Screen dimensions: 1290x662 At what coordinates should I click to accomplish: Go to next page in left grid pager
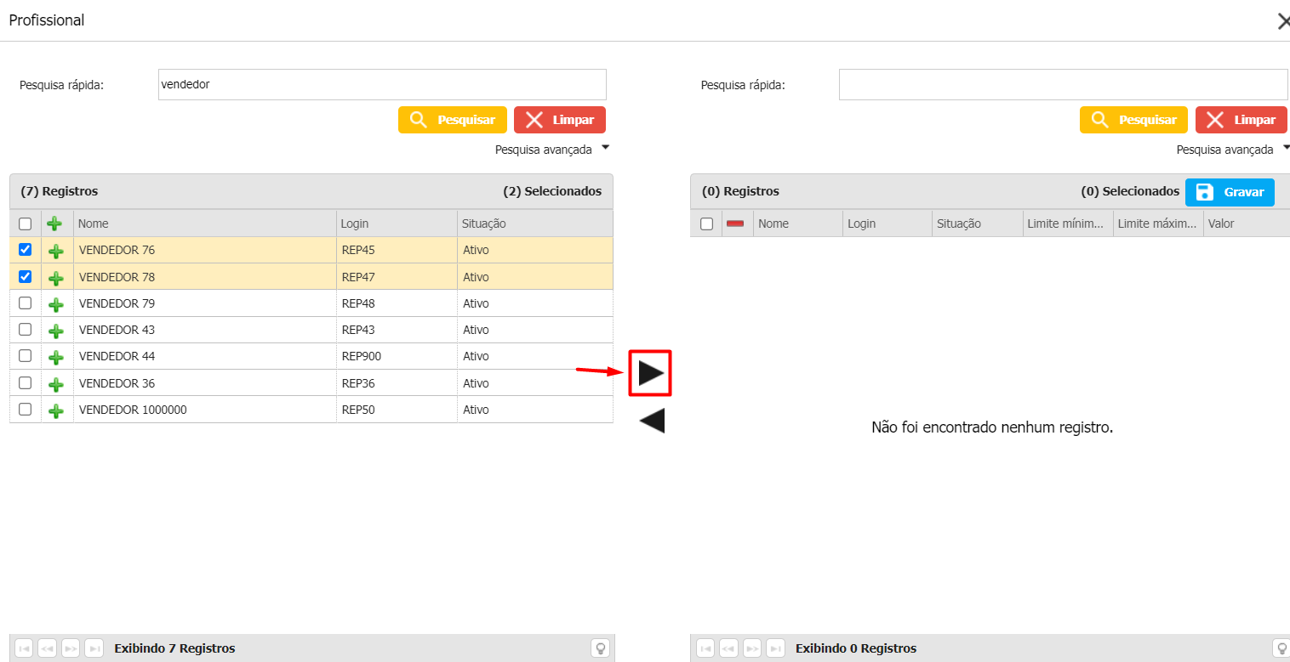[71, 648]
